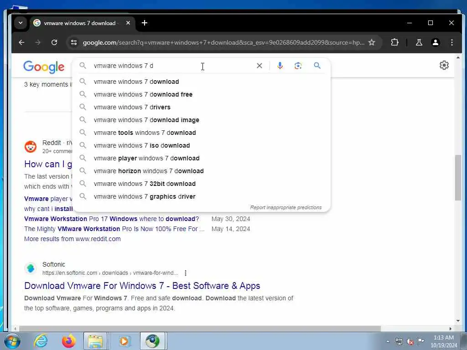Viewport: 467px width, 350px height.
Task: Pick 'vmware windows 7 graphics driver' suggestion
Action: point(201,197)
